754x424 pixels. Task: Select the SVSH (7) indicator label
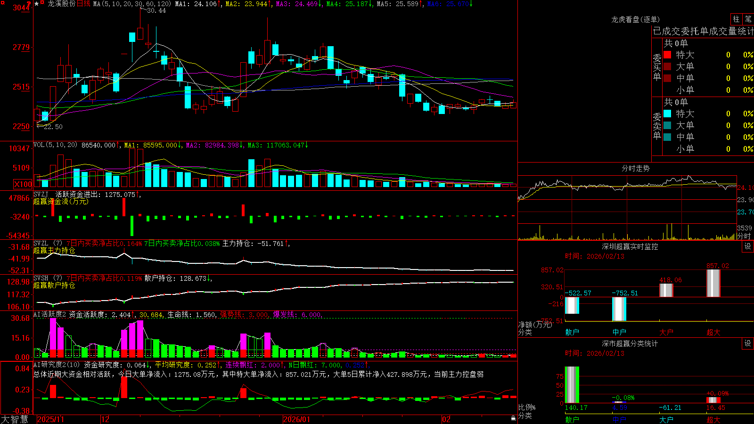pos(48,278)
